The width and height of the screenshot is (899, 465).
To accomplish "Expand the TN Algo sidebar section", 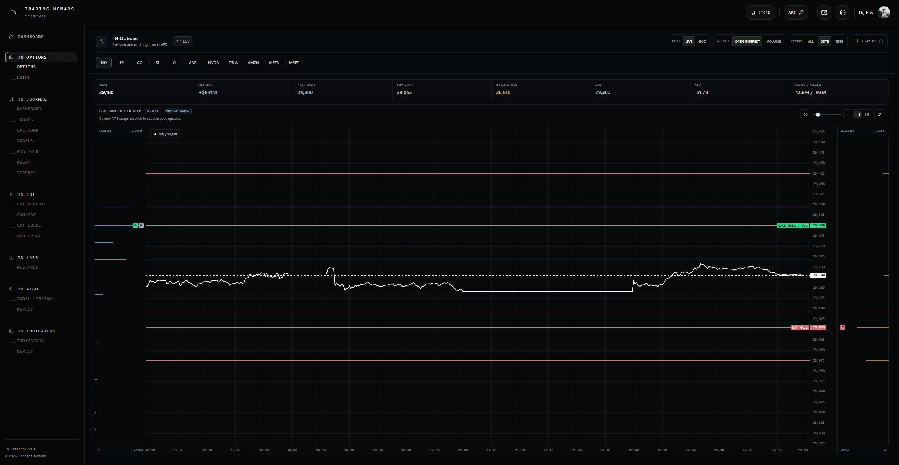I will tap(28, 289).
